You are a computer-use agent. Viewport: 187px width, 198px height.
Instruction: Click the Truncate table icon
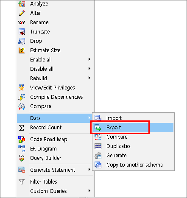click(x=22, y=32)
